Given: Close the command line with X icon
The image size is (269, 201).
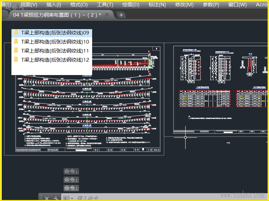Looking at the screenshot, I should coord(47,198).
